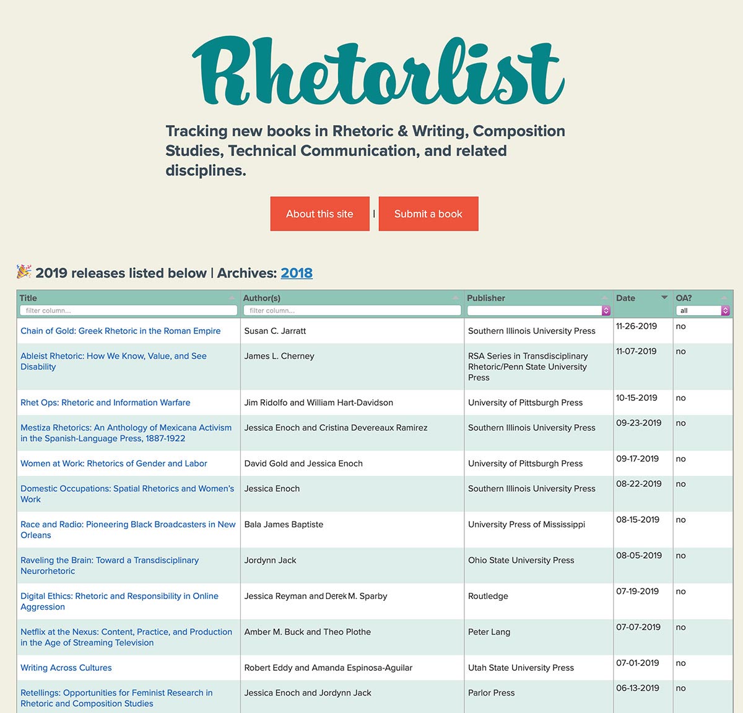The height and width of the screenshot is (713, 743).
Task: Click the Date column sort arrow
Action: (664, 298)
